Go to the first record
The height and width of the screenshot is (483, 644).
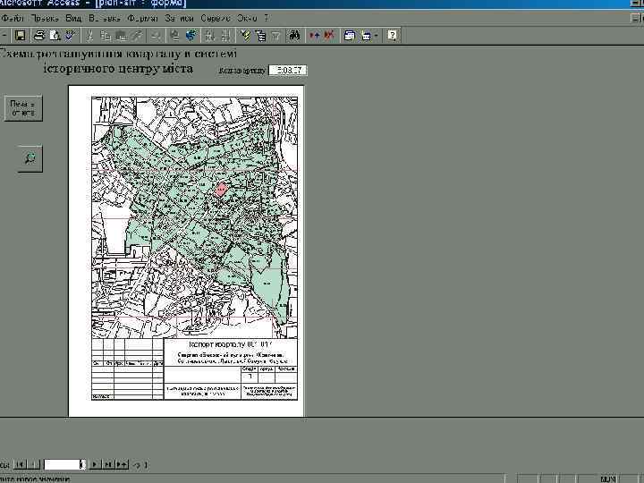(x=21, y=465)
